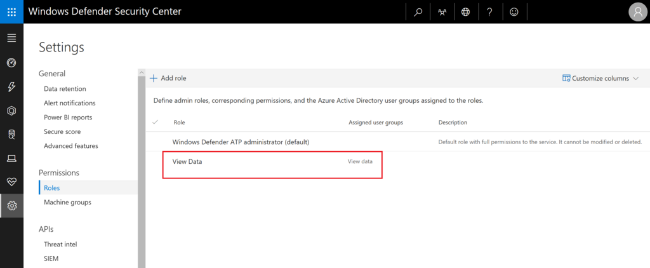Image resolution: width=650 pixels, height=268 pixels.
Task: Open the user account avatar
Action: (x=638, y=11)
